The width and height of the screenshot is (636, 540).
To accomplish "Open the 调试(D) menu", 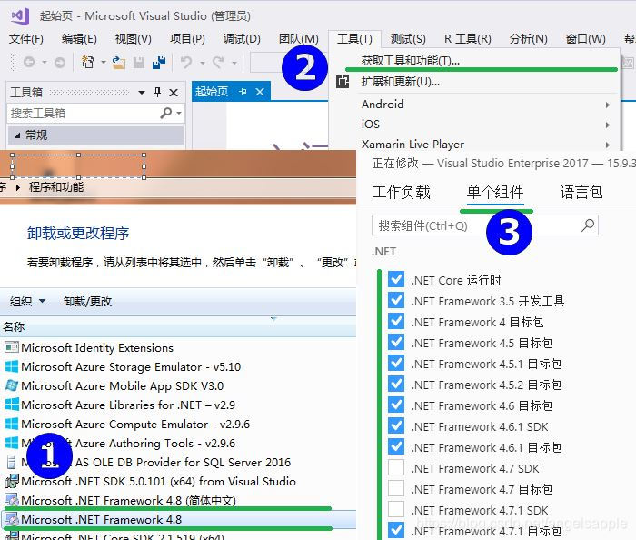I will click(243, 39).
